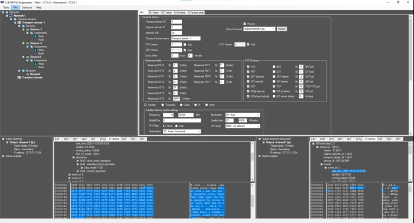Toggle the Playout checkbox

tap(245, 24)
